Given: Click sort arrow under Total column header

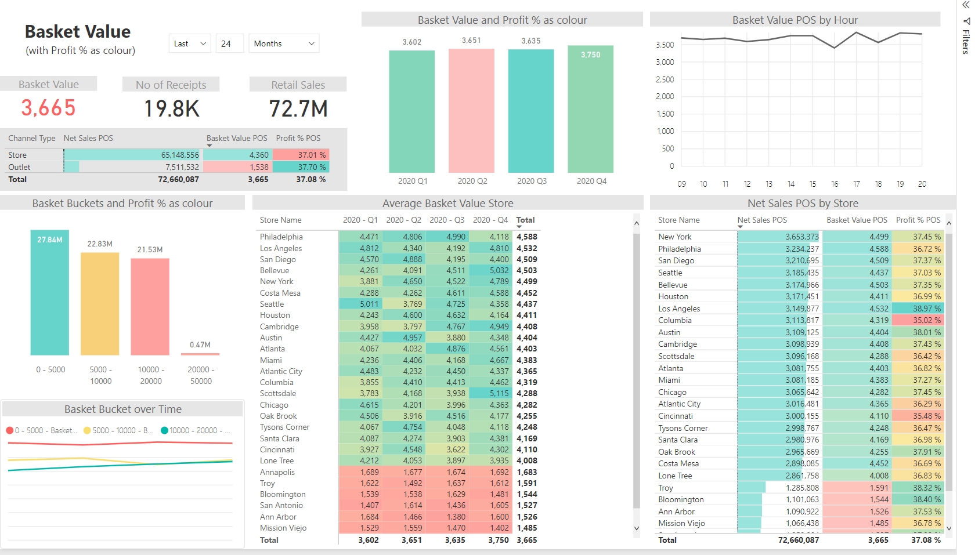Looking at the screenshot, I should point(519,227).
